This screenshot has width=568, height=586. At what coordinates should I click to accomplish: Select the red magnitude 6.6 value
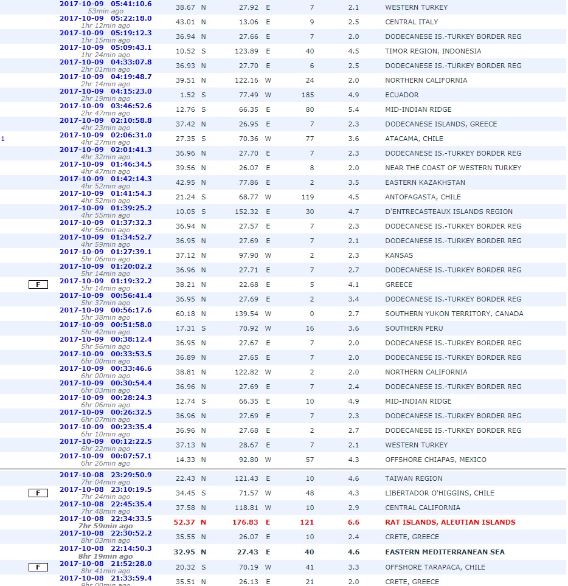click(353, 522)
